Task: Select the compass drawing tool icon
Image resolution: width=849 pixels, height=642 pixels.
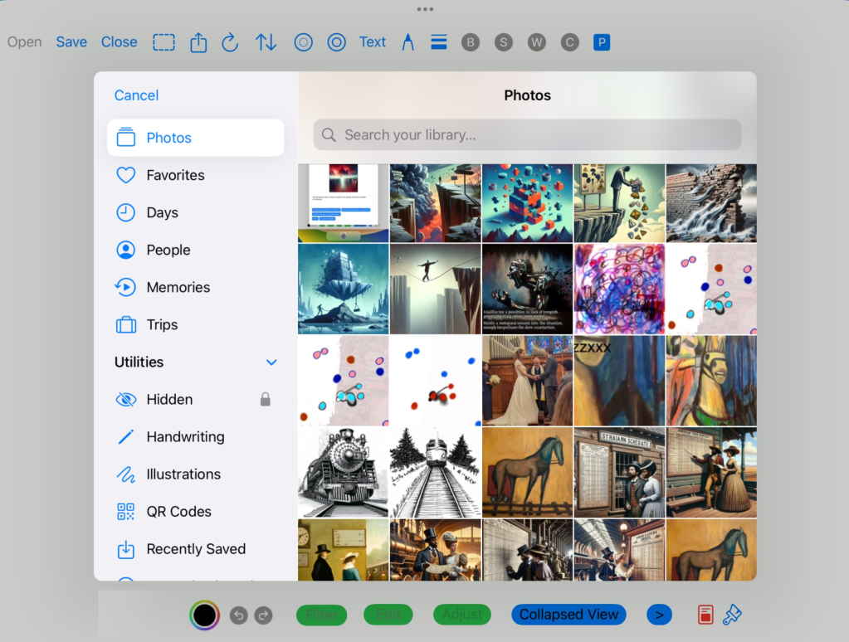Action: point(407,42)
